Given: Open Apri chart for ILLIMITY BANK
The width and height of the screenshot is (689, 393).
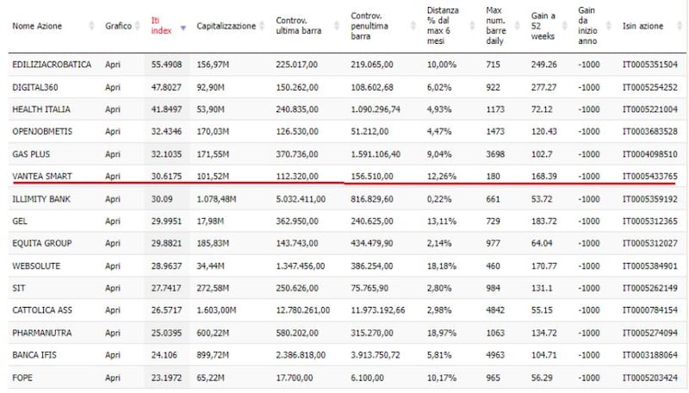Looking at the screenshot, I should [113, 199].
